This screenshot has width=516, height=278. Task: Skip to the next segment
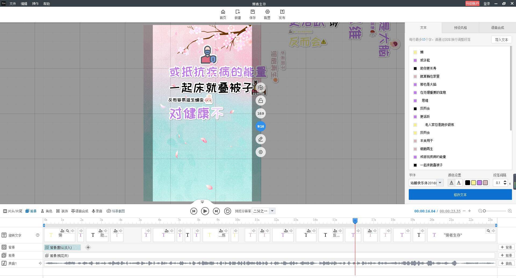[216, 211]
